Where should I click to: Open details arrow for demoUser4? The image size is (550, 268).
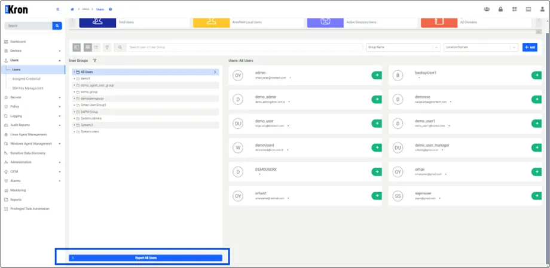click(377, 148)
